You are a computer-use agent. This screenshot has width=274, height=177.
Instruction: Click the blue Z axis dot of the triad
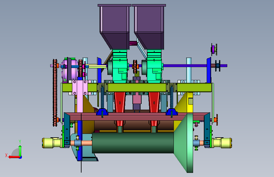point(21,157)
